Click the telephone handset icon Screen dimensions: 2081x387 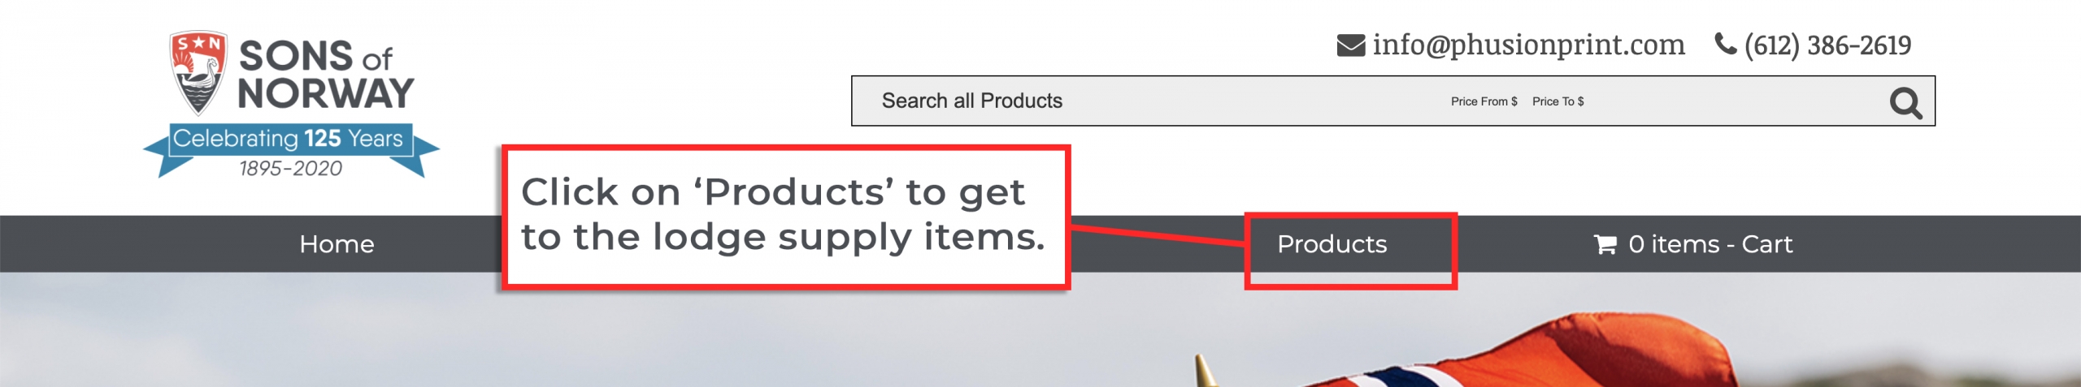[1726, 43]
